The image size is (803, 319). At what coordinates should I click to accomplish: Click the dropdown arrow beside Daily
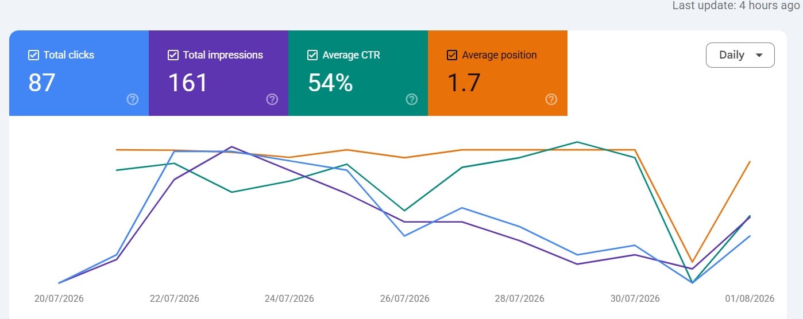pyautogui.click(x=759, y=56)
